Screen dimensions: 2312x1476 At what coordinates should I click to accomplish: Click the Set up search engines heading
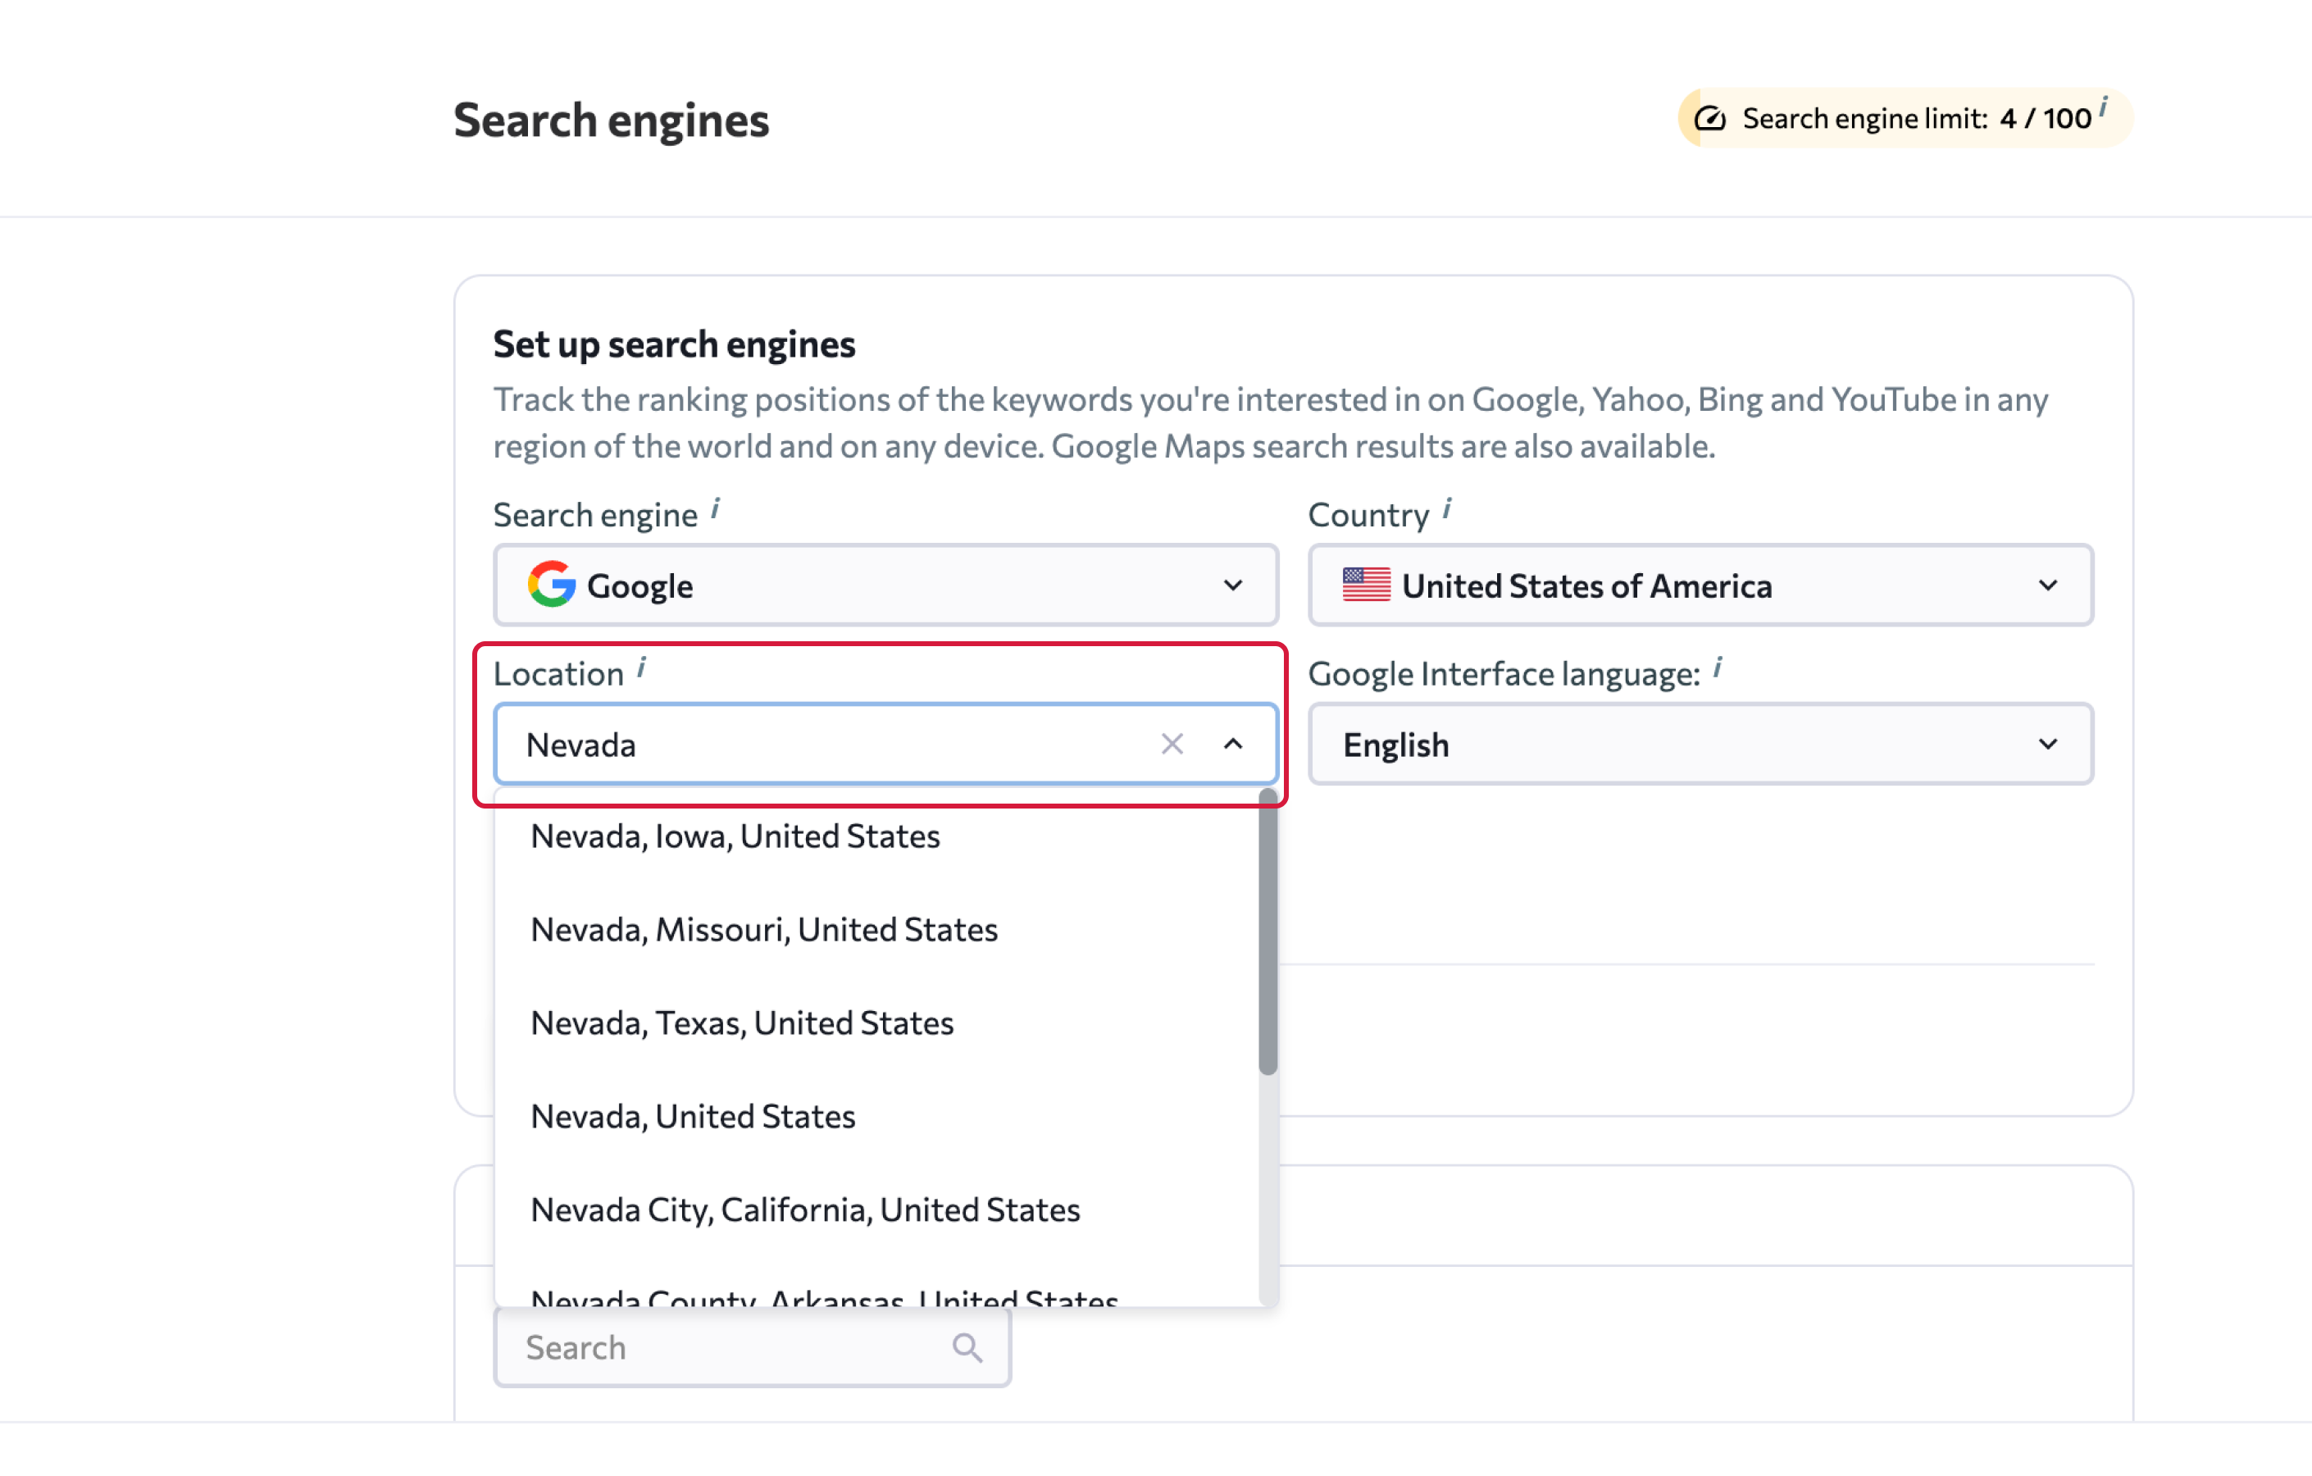674,344
